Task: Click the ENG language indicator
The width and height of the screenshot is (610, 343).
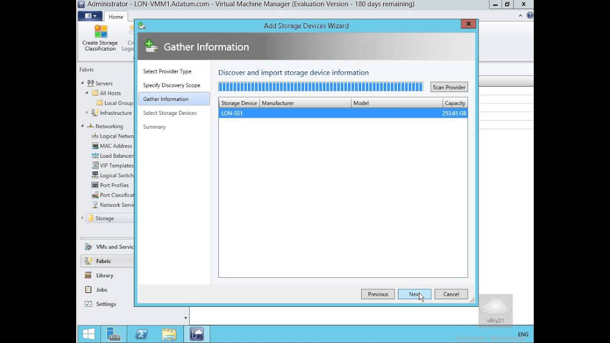Action: pyautogui.click(x=523, y=334)
